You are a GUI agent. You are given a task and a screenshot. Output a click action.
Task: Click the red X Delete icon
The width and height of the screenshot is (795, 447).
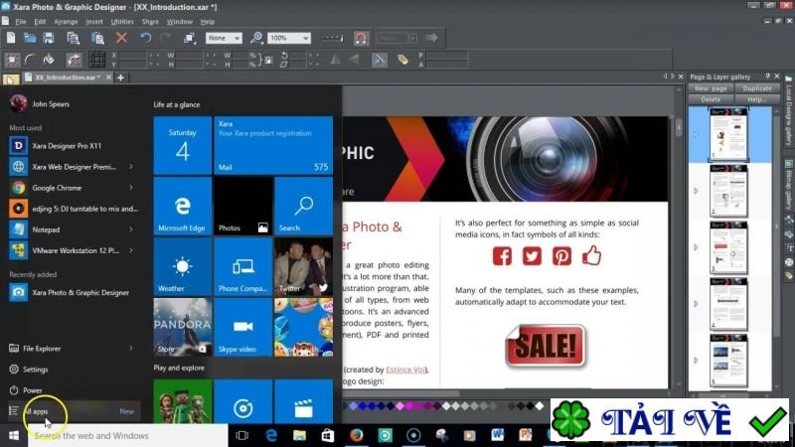[121, 38]
